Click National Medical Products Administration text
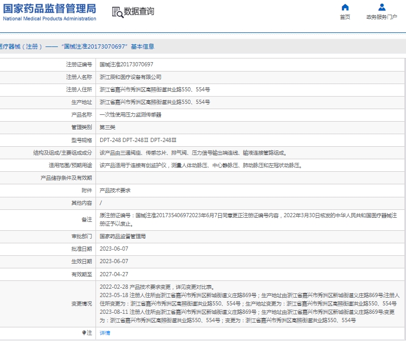406x342 pixels. point(50,19)
